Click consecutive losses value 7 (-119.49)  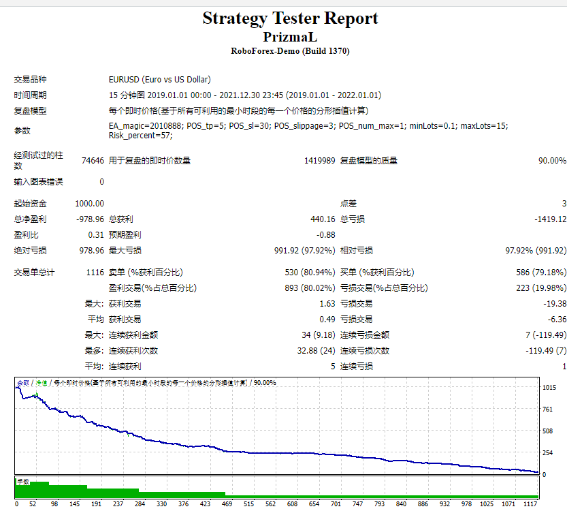[546, 335]
